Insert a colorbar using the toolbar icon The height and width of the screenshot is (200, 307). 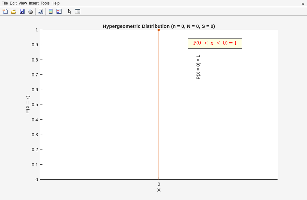click(x=51, y=11)
